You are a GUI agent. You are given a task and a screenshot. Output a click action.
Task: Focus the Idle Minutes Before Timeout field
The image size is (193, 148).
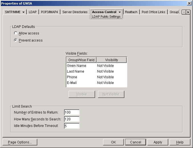tap(72, 126)
